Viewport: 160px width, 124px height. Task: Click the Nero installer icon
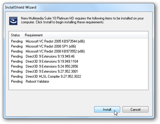tap(13, 21)
